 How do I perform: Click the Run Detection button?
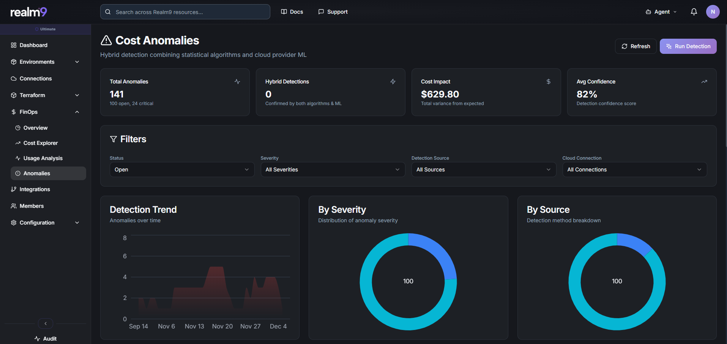688,46
